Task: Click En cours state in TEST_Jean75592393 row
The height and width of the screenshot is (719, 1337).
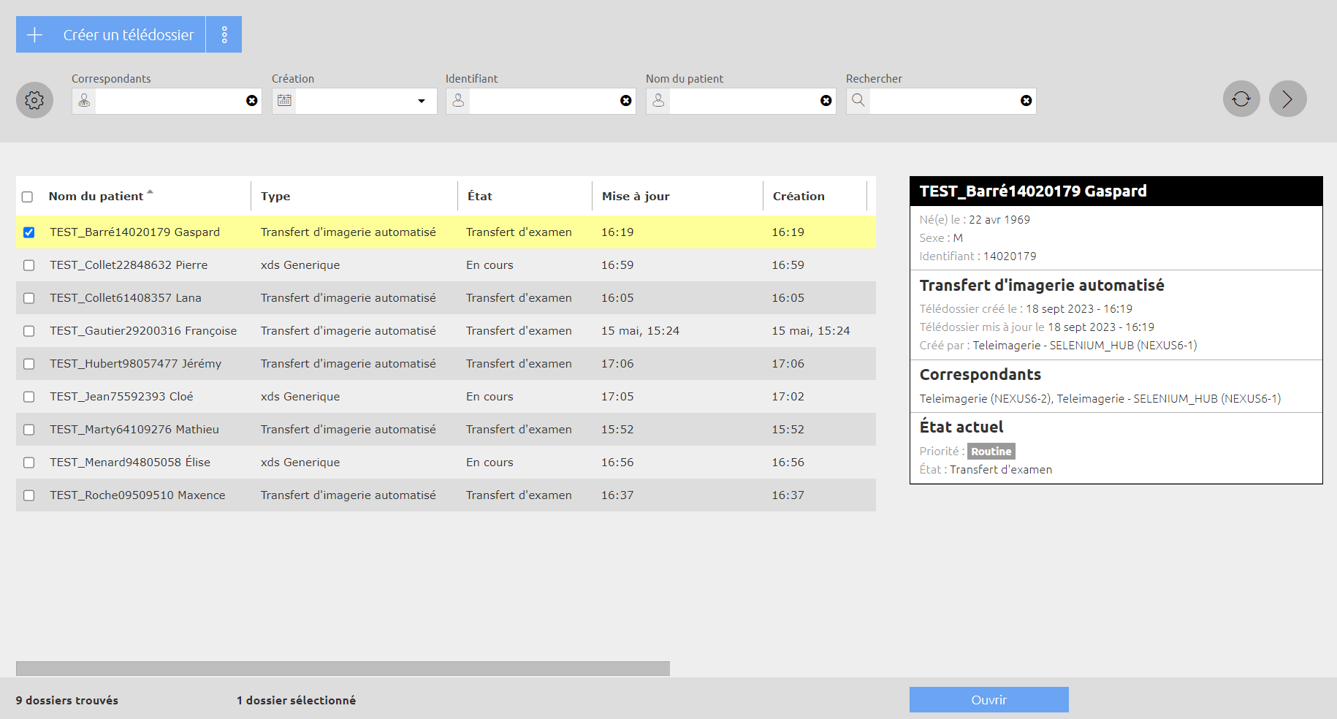Action: point(490,397)
